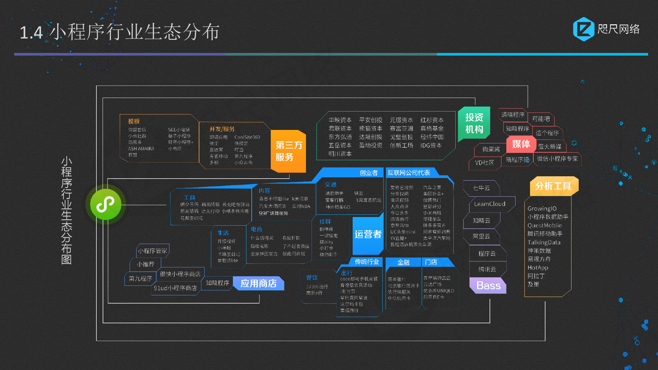The image size is (658, 370).
Task: Click HotApp in the list
Action: [538, 268]
